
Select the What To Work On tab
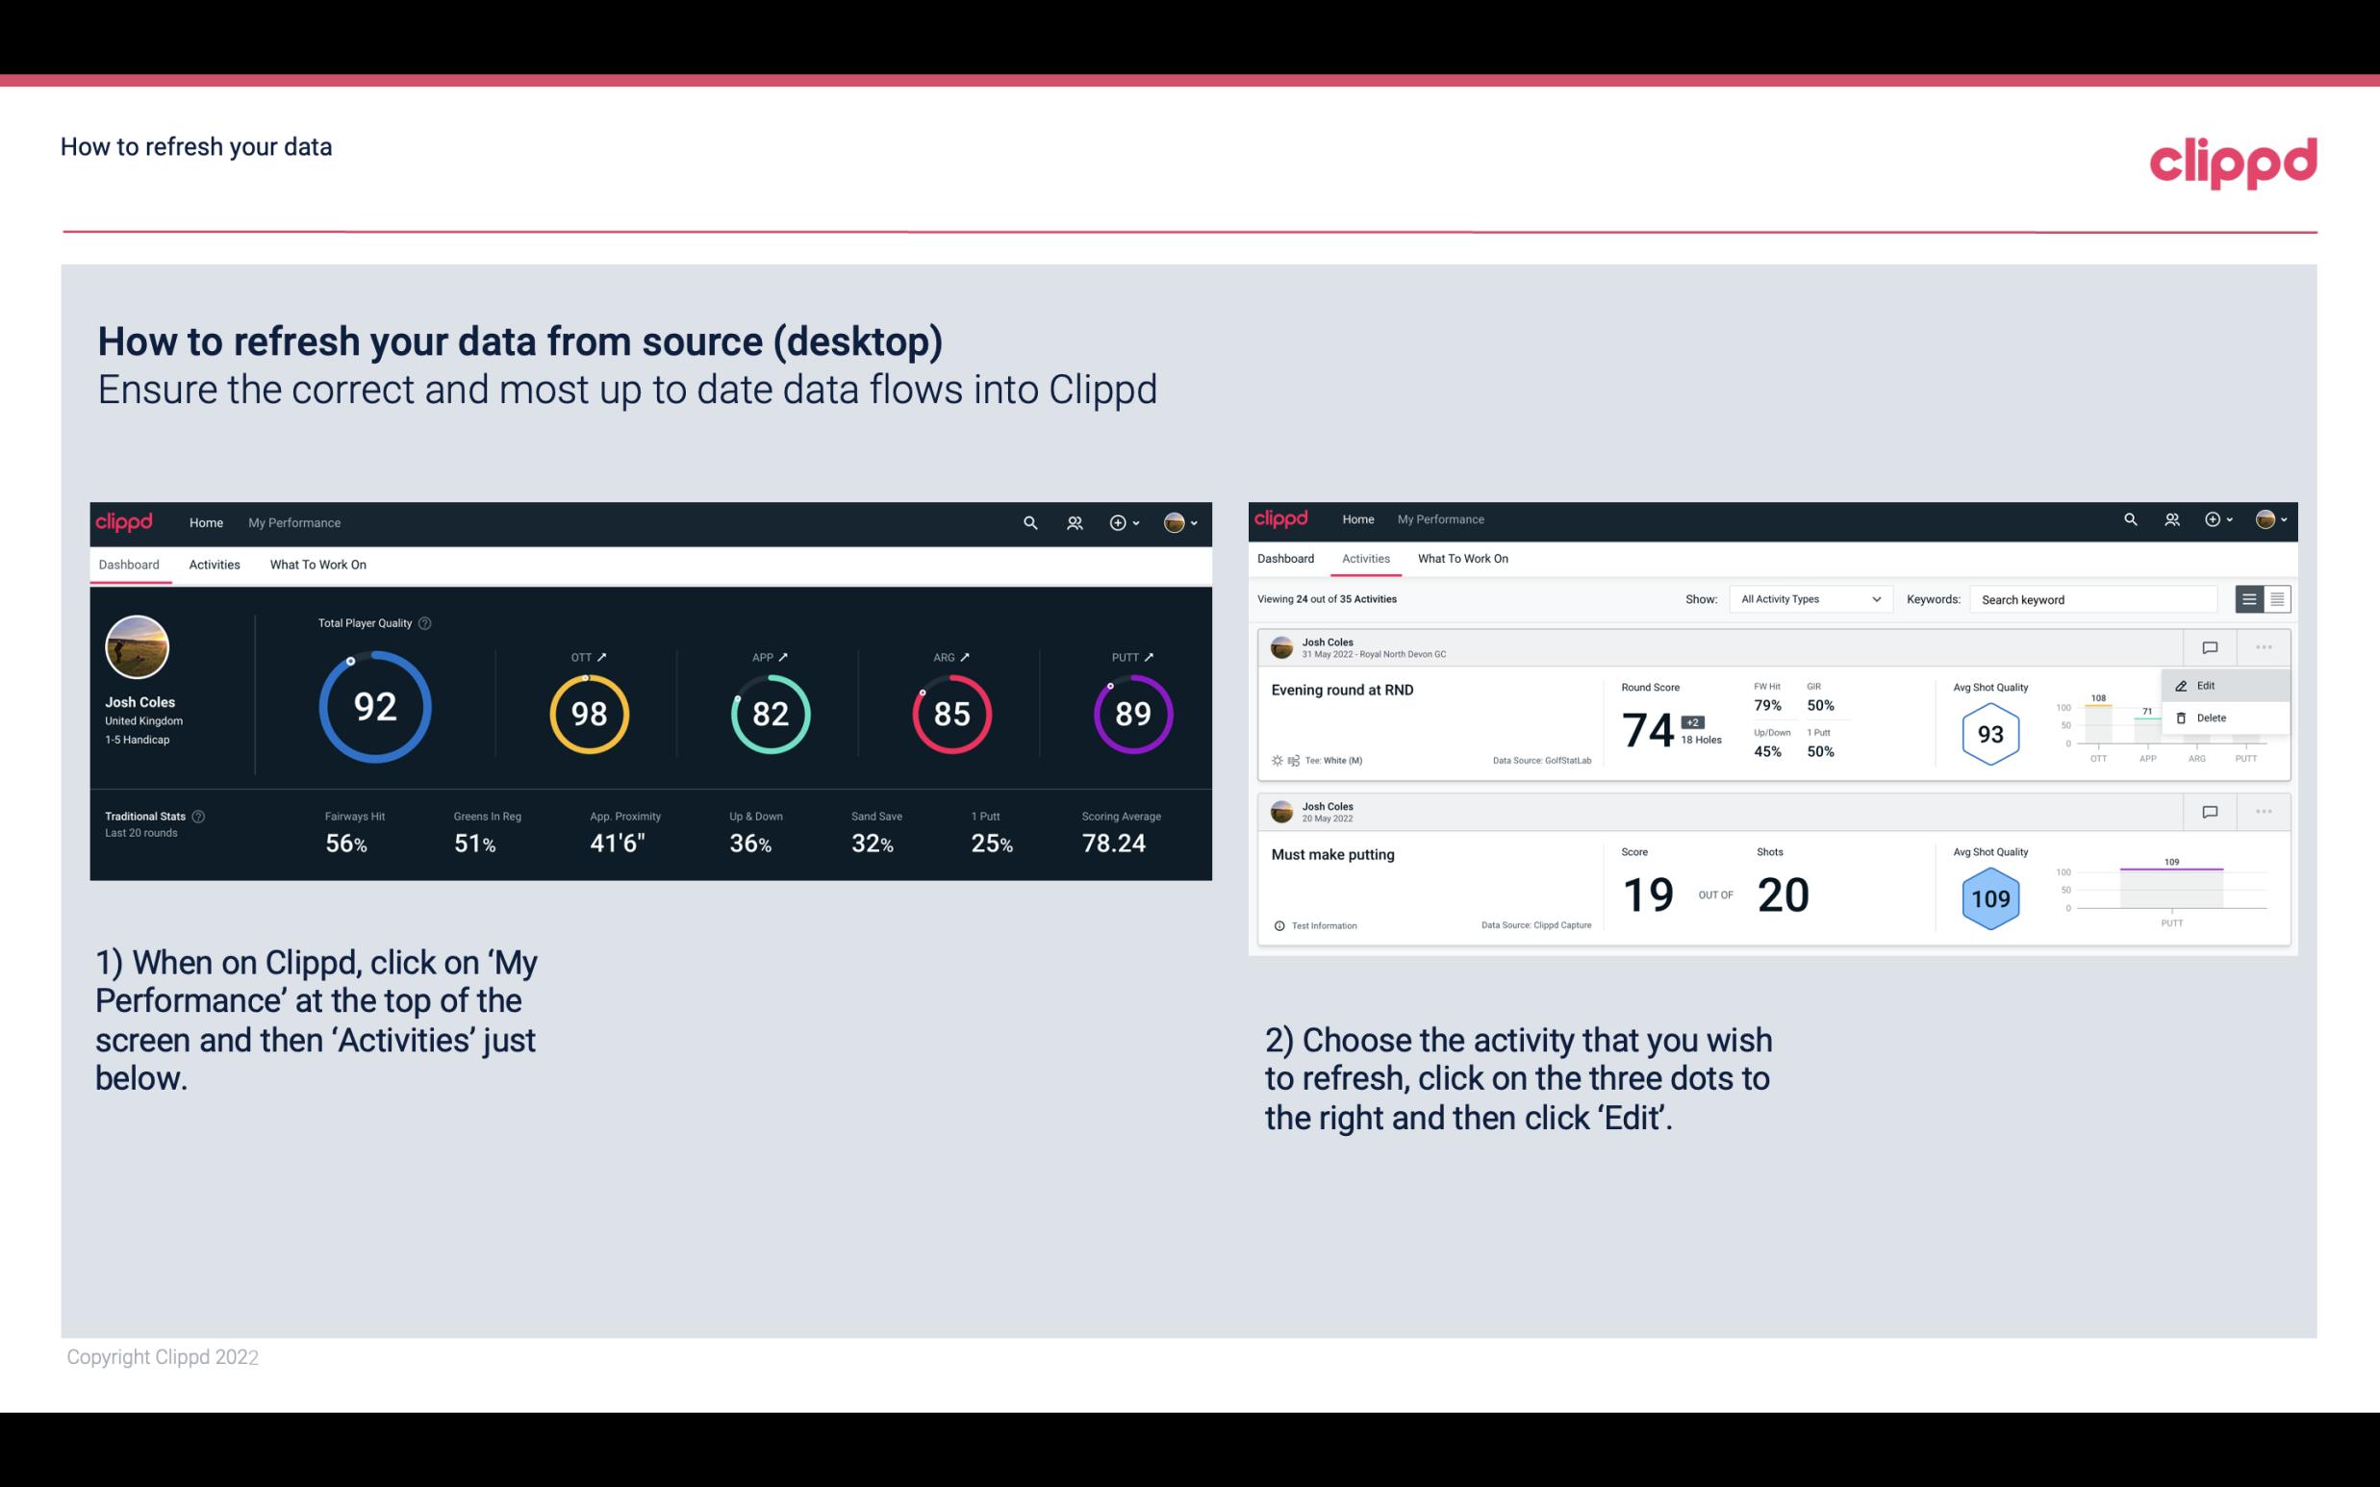(x=317, y=564)
